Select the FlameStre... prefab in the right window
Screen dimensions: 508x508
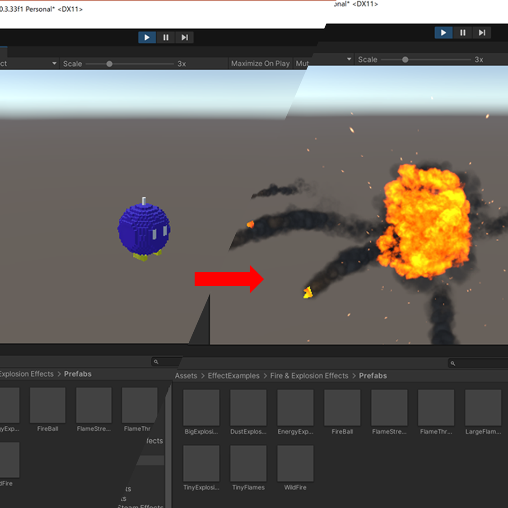pyautogui.click(x=389, y=412)
